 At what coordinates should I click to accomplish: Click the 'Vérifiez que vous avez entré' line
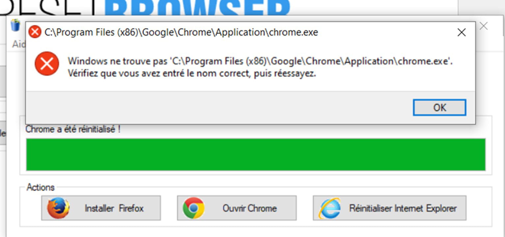192,73
